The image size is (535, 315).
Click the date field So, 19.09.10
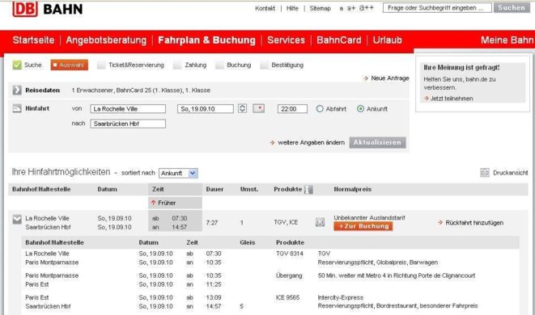point(206,109)
